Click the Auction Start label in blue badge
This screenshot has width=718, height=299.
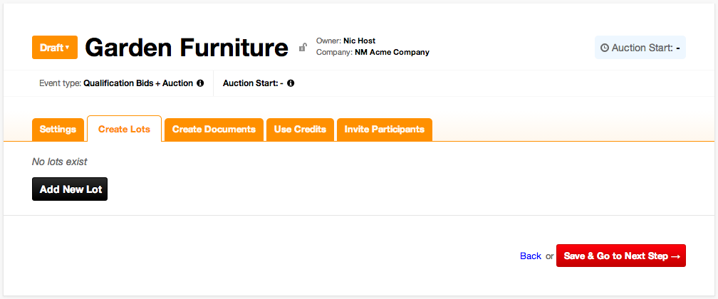coord(642,48)
